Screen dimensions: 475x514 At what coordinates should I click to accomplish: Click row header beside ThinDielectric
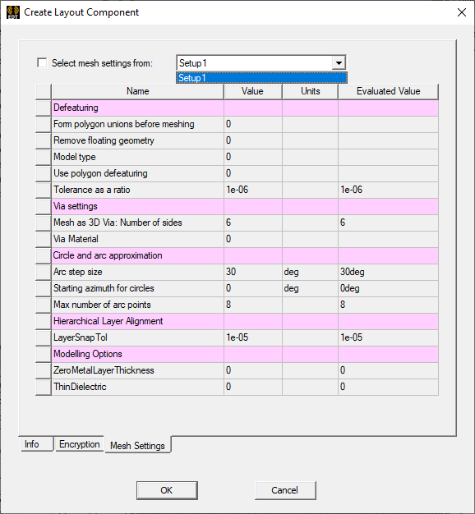pyautogui.click(x=44, y=387)
